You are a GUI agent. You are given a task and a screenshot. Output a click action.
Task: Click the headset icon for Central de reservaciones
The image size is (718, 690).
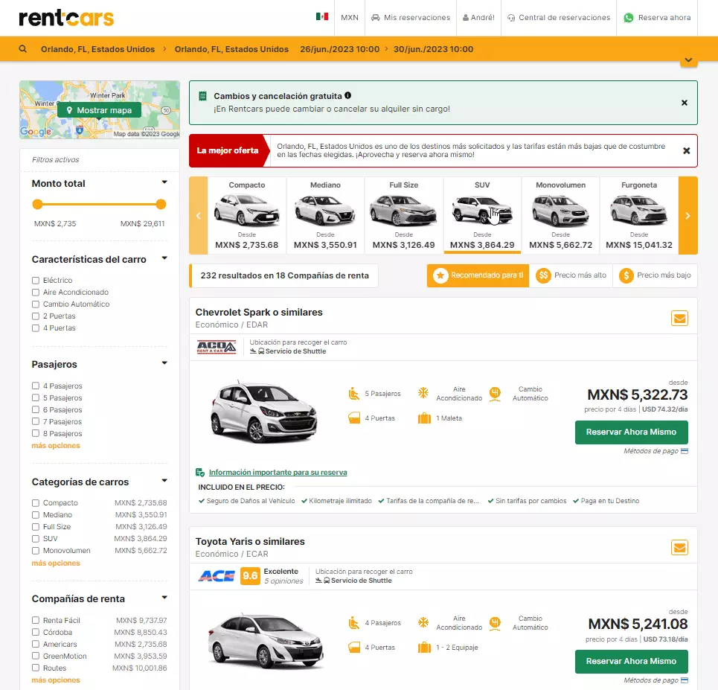click(x=512, y=16)
